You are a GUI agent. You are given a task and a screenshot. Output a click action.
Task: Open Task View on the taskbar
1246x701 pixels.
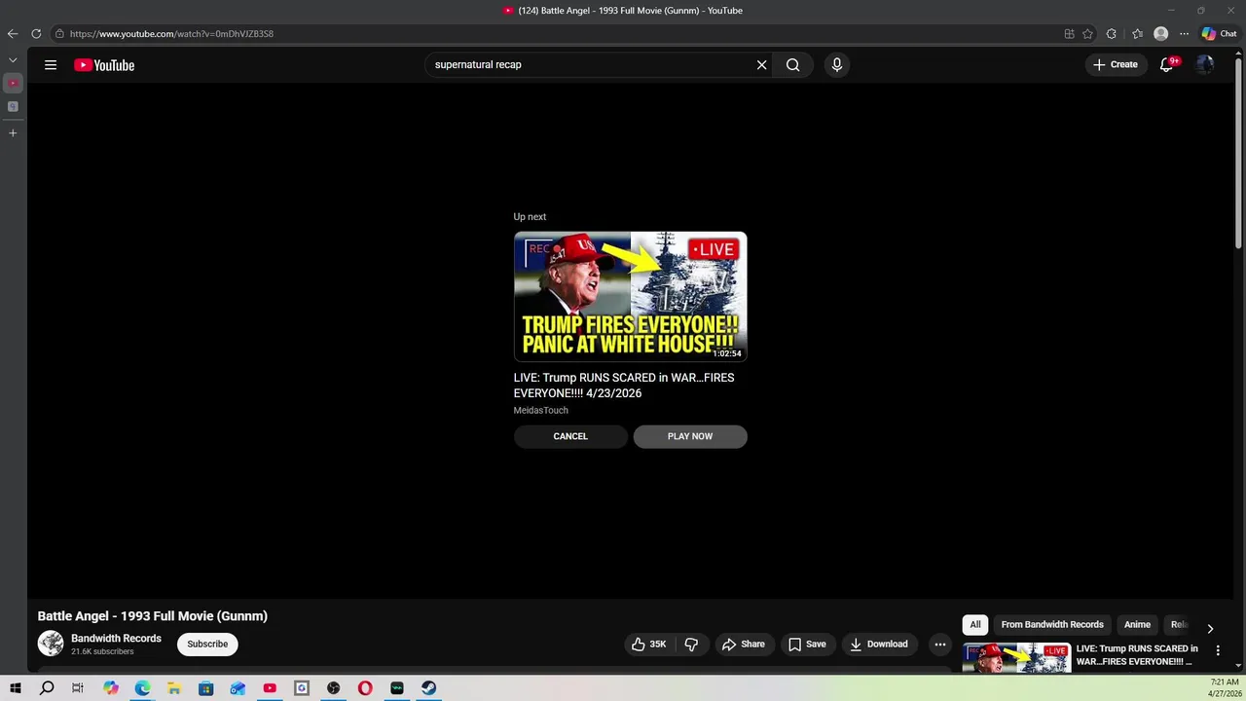(78, 688)
